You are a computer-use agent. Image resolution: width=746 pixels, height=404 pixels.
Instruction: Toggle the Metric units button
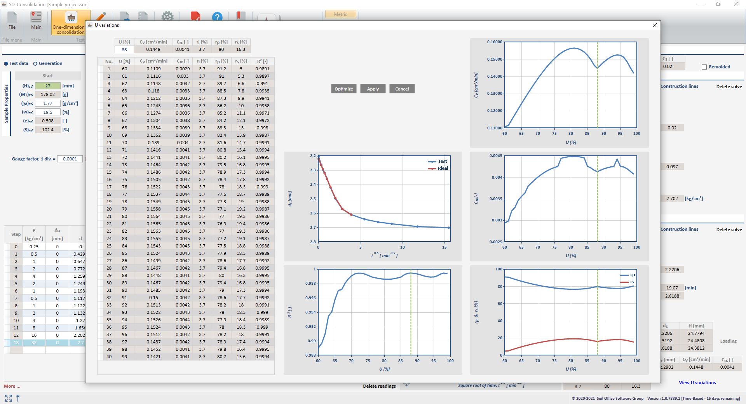[x=340, y=14]
